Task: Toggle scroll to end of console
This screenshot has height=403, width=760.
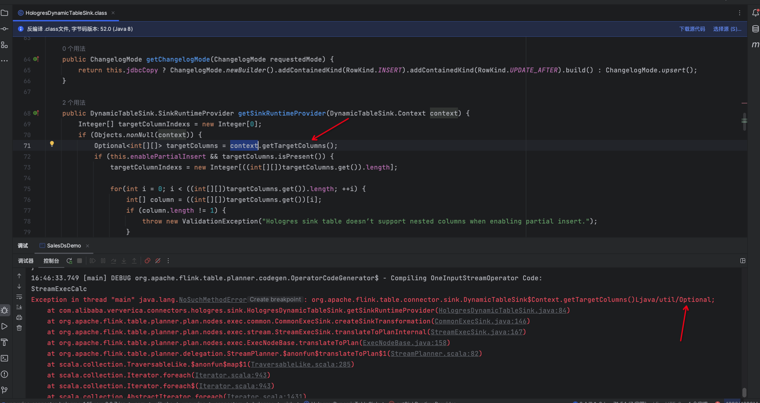Action: tap(19, 307)
